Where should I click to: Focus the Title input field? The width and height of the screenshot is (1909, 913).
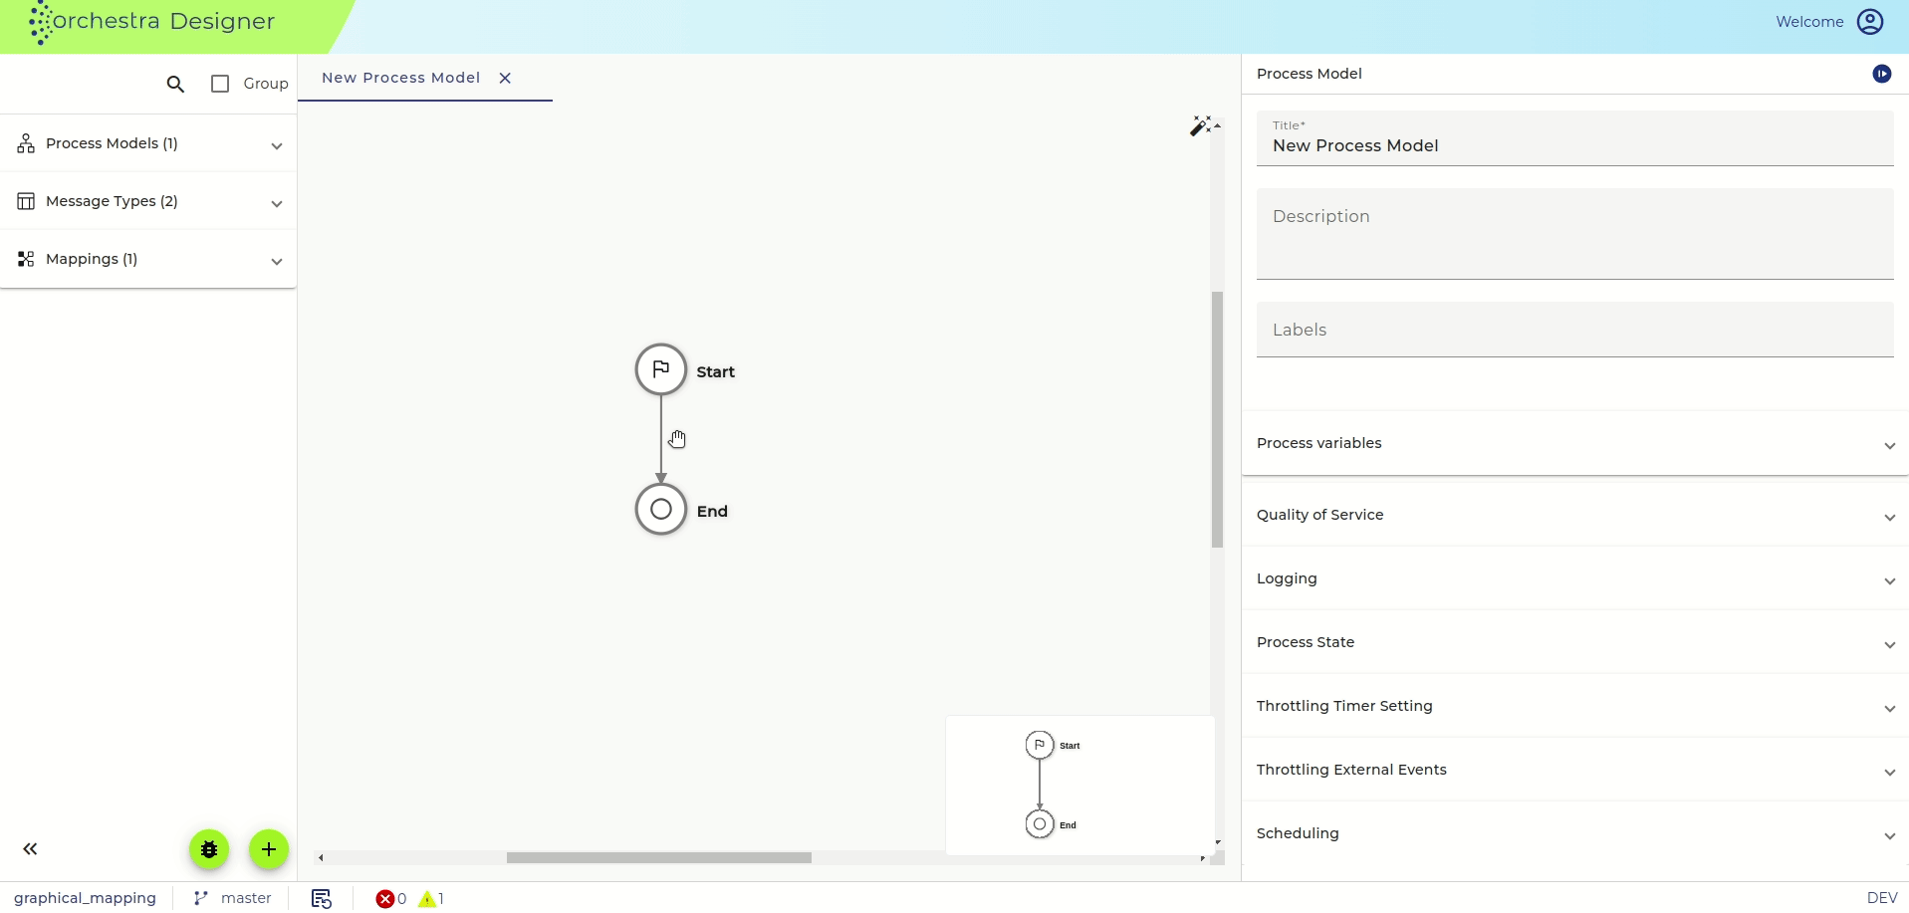coord(1574,138)
